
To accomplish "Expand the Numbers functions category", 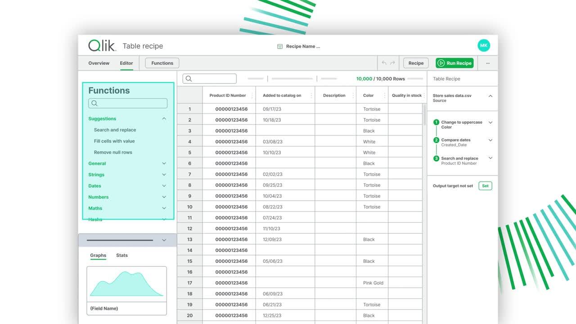I will click(x=164, y=197).
